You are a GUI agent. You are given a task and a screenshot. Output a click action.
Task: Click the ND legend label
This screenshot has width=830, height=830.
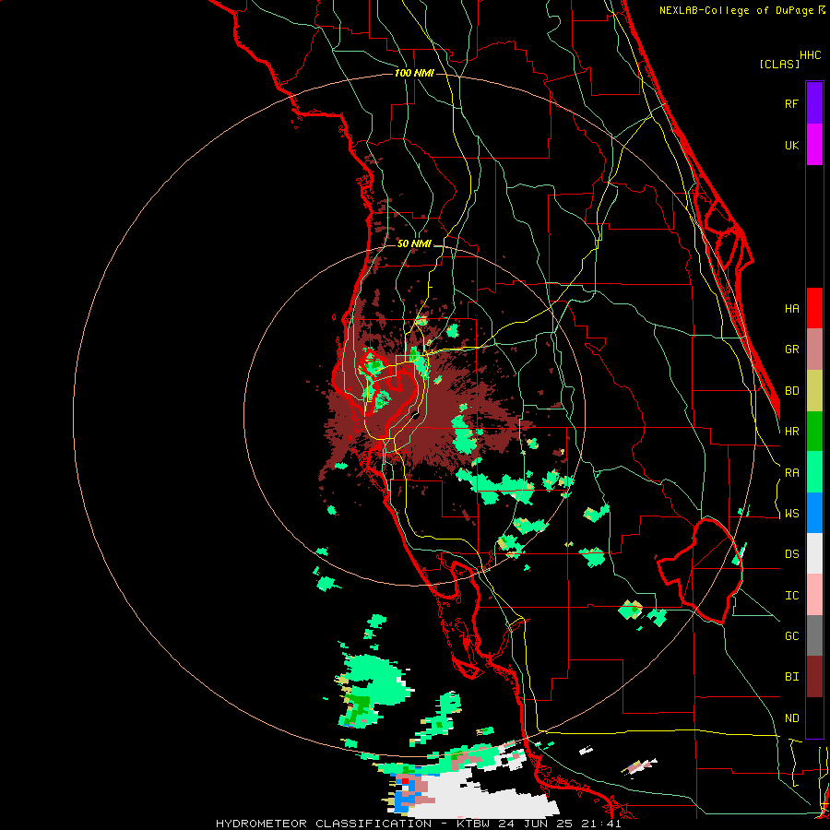pos(791,718)
